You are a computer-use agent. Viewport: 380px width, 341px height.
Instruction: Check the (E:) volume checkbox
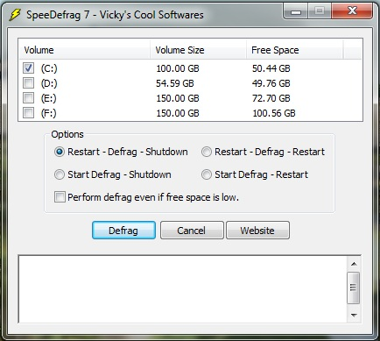tap(28, 98)
